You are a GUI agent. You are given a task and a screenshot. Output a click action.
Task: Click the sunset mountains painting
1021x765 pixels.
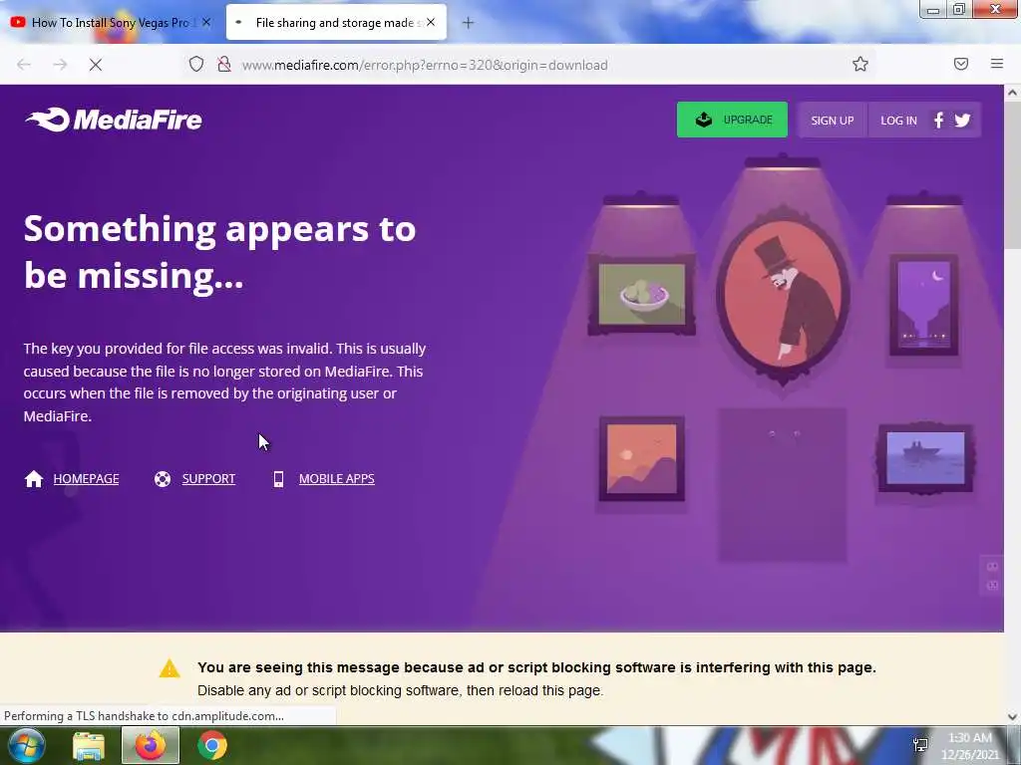click(641, 458)
